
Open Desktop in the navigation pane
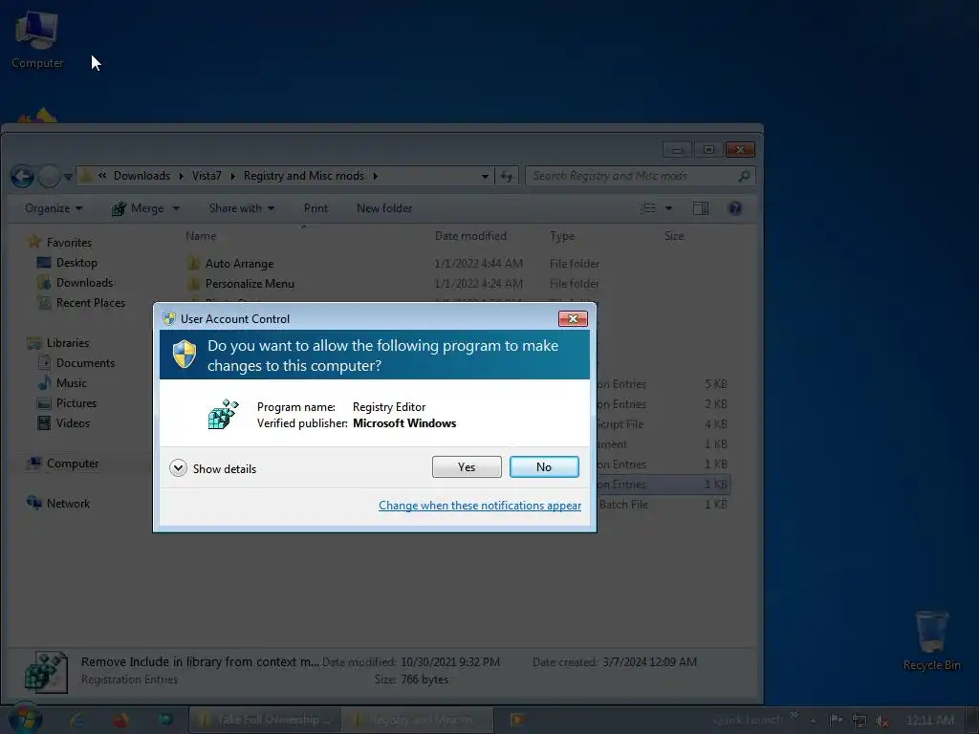click(68, 263)
